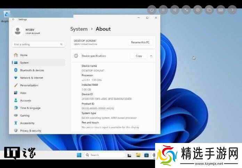This screenshot has height=168, width=242.
Task: Click the power button in overlay toolbar
Action: click(x=152, y=10)
